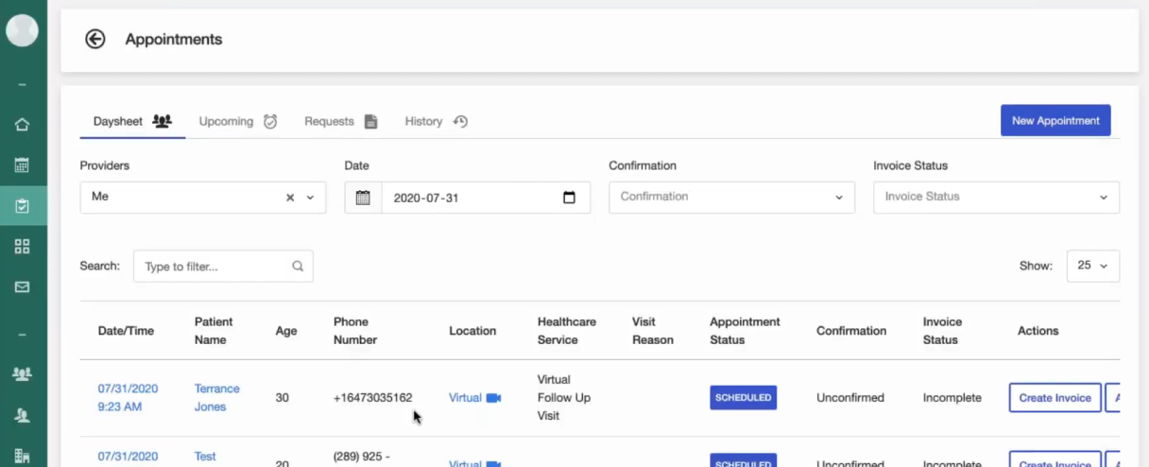
Task: Open patient Terrance Jones link
Action: coord(216,398)
